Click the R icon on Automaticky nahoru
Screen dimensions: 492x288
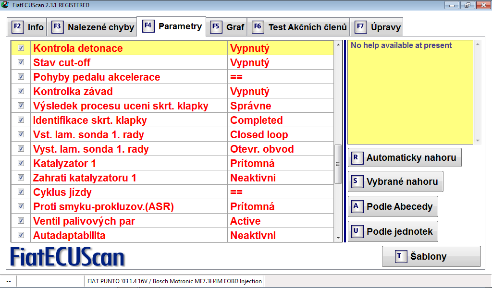click(x=357, y=157)
